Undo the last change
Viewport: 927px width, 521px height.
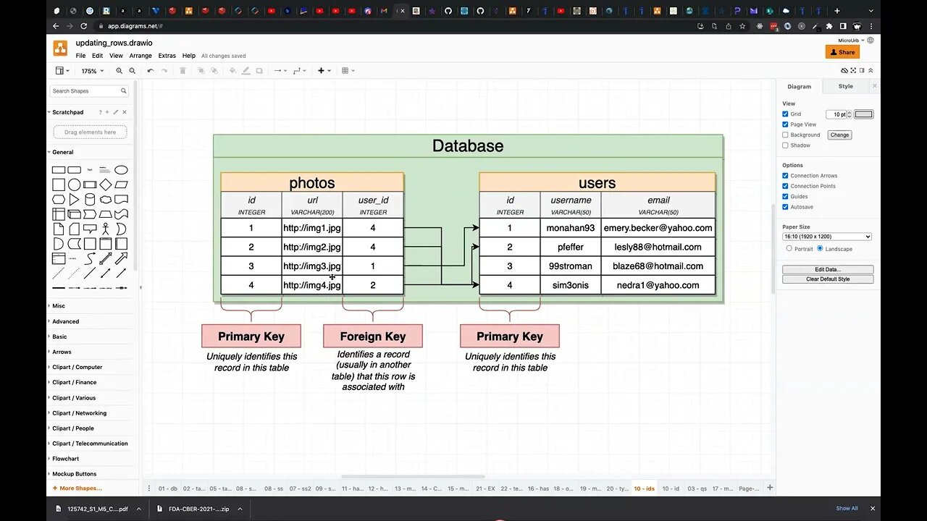pyautogui.click(x=150, y=71)
